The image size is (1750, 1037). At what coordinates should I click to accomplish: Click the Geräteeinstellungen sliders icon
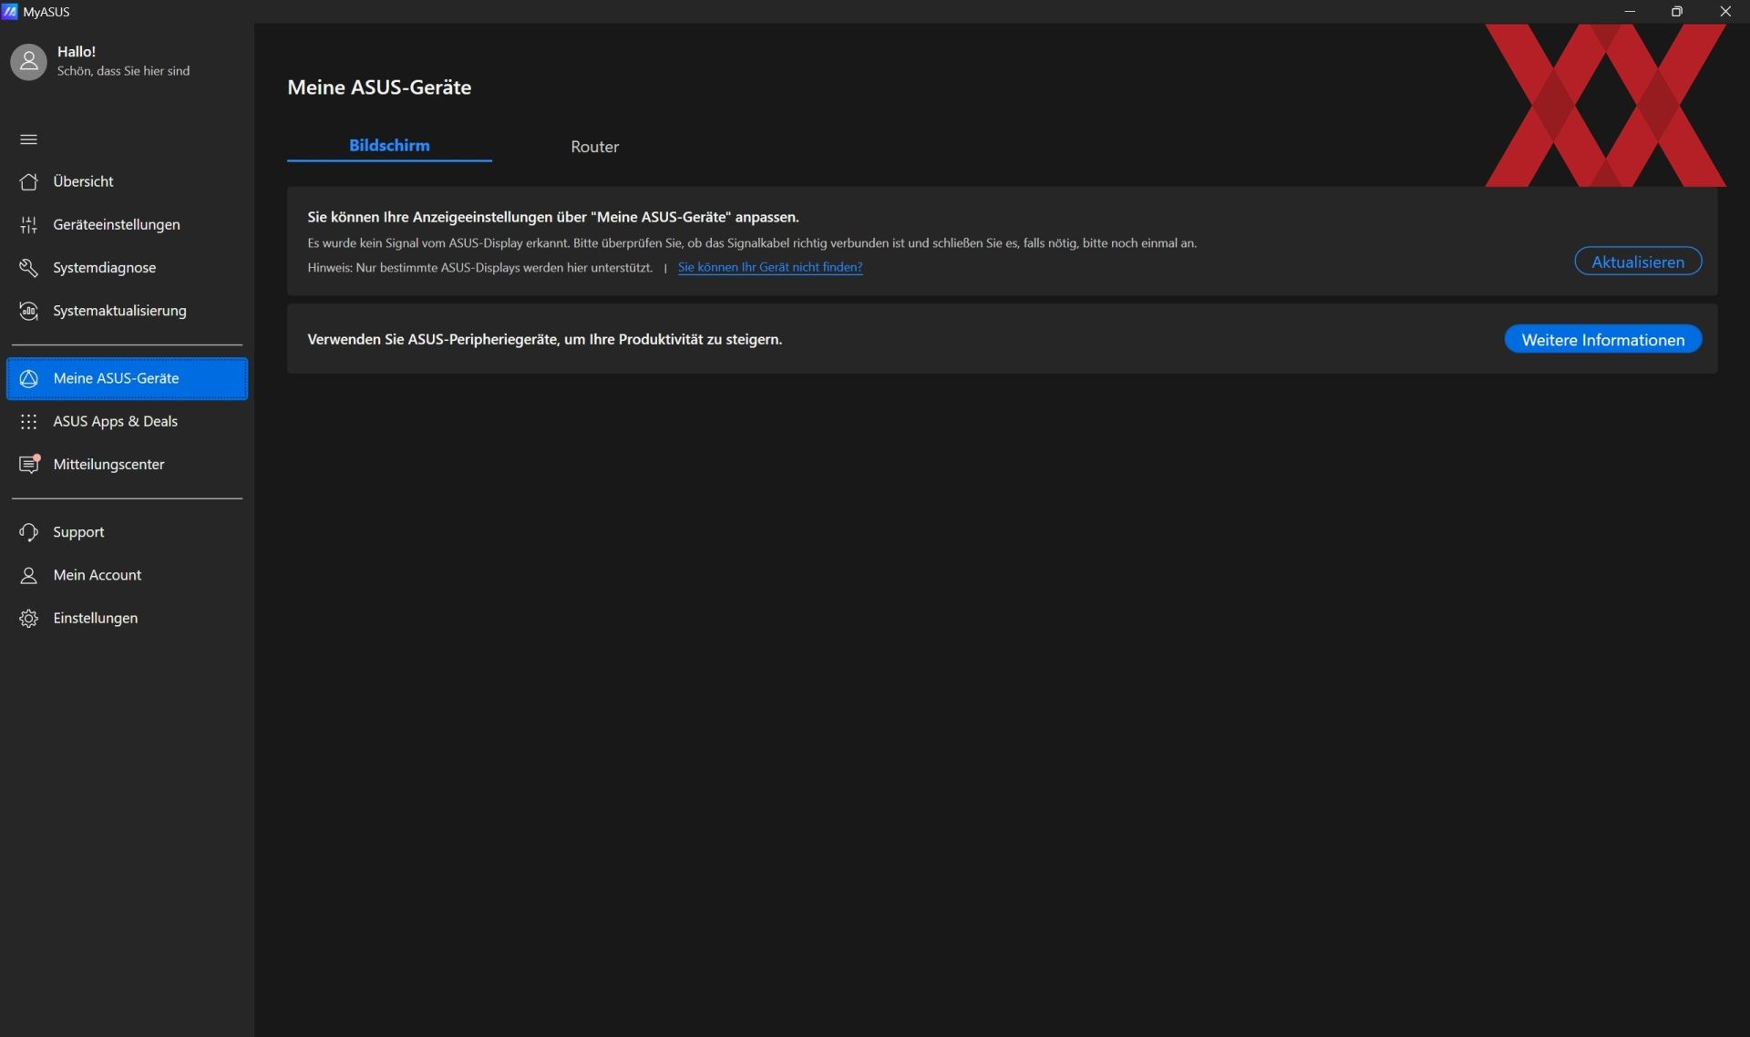(28, 224)
